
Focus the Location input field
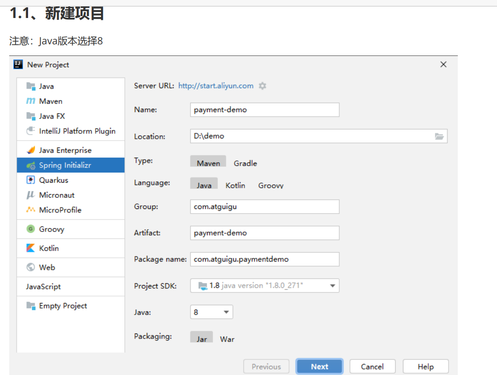pyautogui.click(x=319, y=136)
